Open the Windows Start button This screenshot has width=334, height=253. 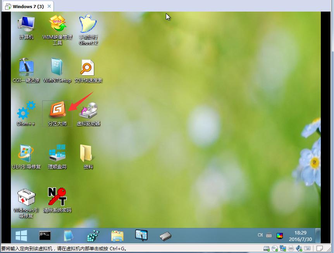(21, 236)
